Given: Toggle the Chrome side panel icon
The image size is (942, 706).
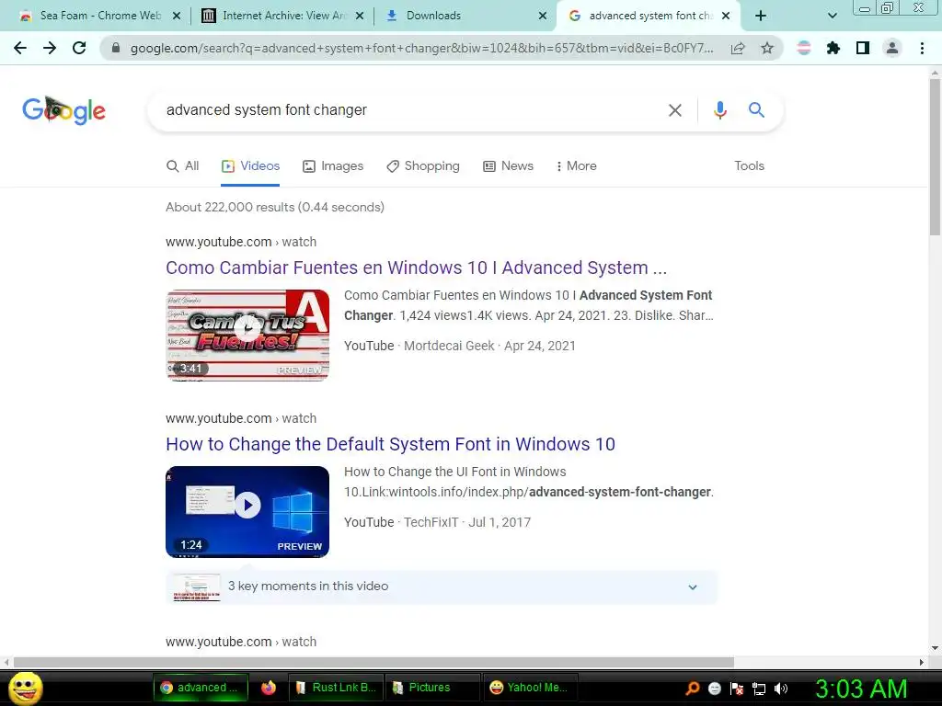Looking at the screenshot, I should coord(863,48).
